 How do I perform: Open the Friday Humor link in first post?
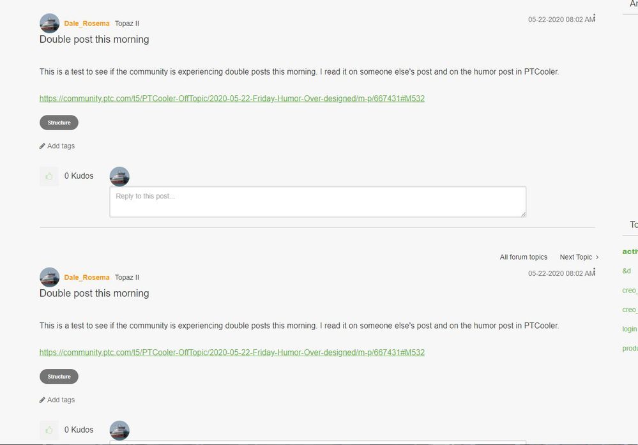pyautogui.click(x=232, y=98)
